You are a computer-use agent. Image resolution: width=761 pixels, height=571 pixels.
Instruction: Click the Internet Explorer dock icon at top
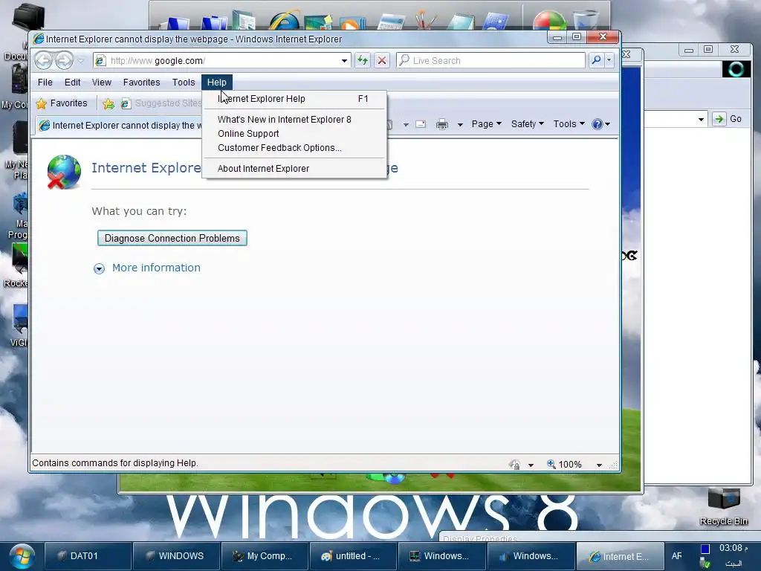tap(283, 20)
